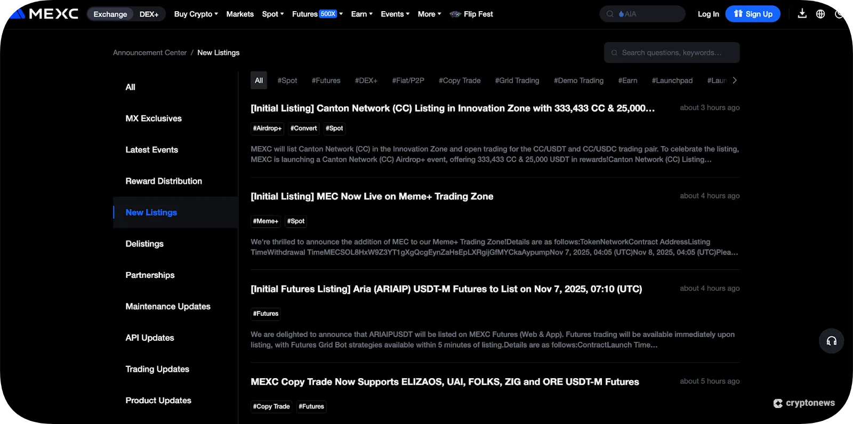Select MX Exclusives in sidebar

point(154,118)
